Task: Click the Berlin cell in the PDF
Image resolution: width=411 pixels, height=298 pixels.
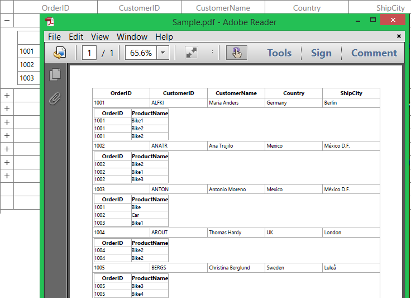Action: tap(351, 103)
